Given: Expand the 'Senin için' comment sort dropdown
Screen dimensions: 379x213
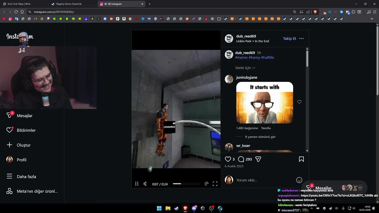Looking at the screenshot, I should (245, 68).
